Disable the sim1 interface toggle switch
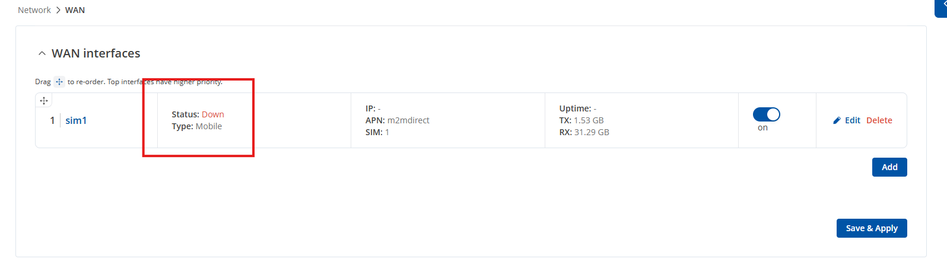947x262 pixels. click(766, 114)
